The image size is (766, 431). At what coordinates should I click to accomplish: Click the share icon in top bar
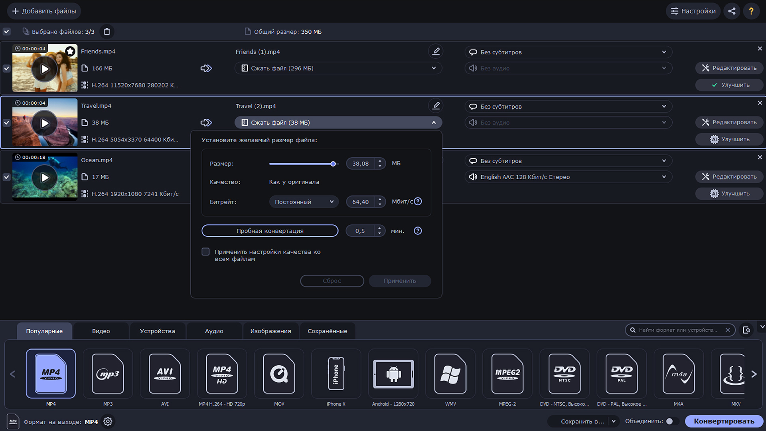pos(732,11)
